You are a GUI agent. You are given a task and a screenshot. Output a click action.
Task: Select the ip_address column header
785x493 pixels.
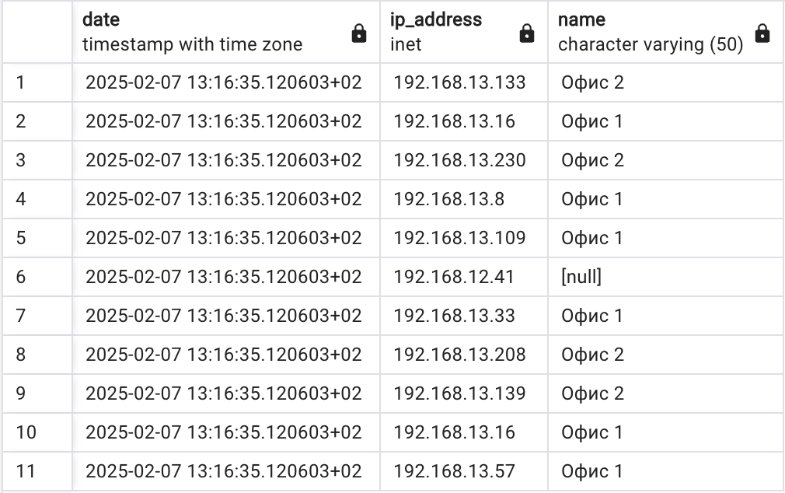(464, 32)
